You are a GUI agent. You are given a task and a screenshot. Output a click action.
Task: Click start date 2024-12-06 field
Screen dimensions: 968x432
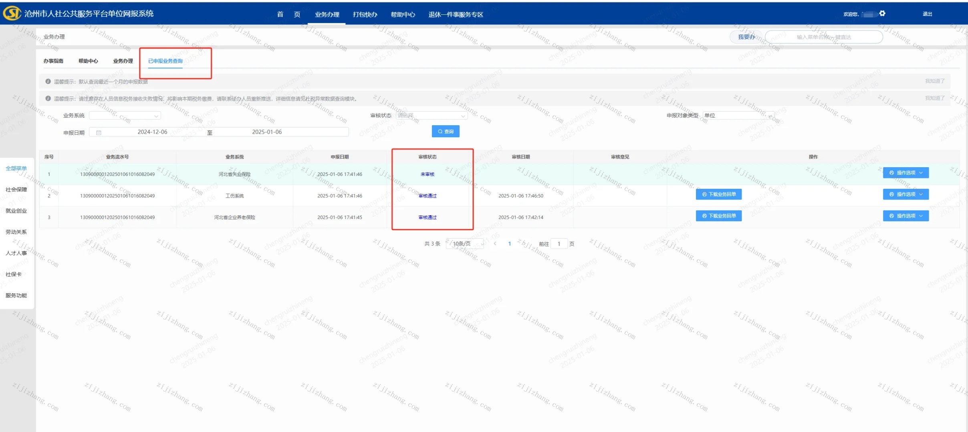[x=152, y=132]
